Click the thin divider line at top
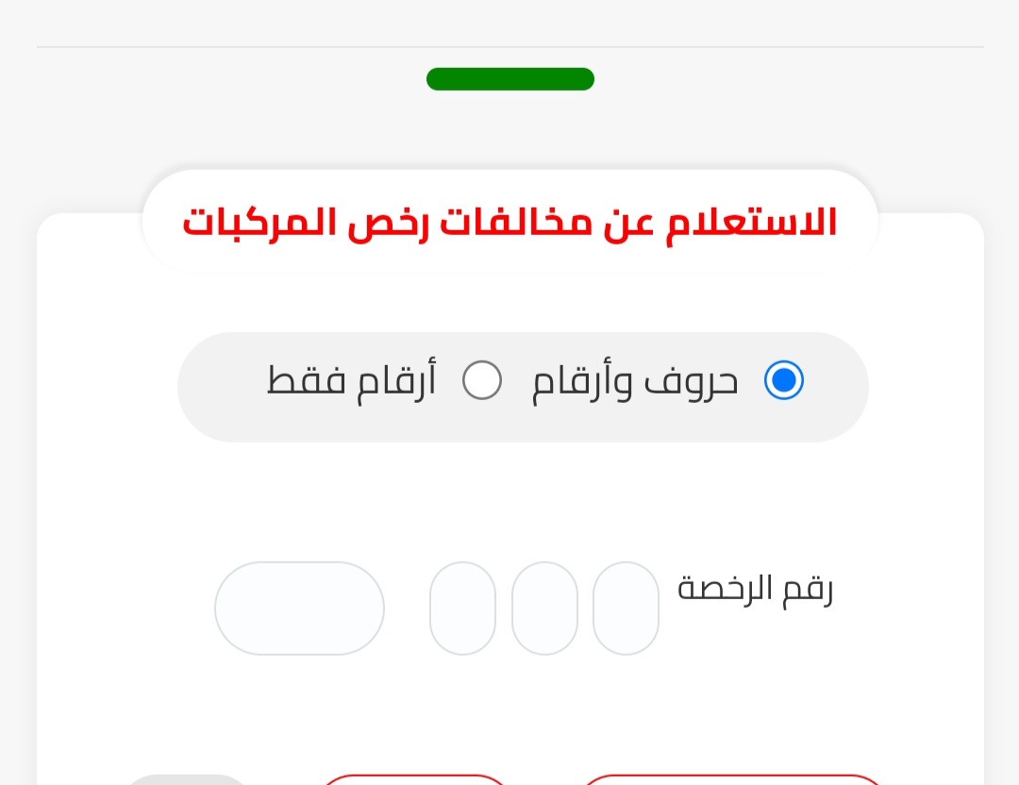Image resolution: width=1019 pixels, height=785 pixels. [x=509, y=46]
